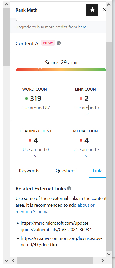Click the arrow bullet beside the creativecommons link
This screenshot has width=115, height=268.
point(18,238)
